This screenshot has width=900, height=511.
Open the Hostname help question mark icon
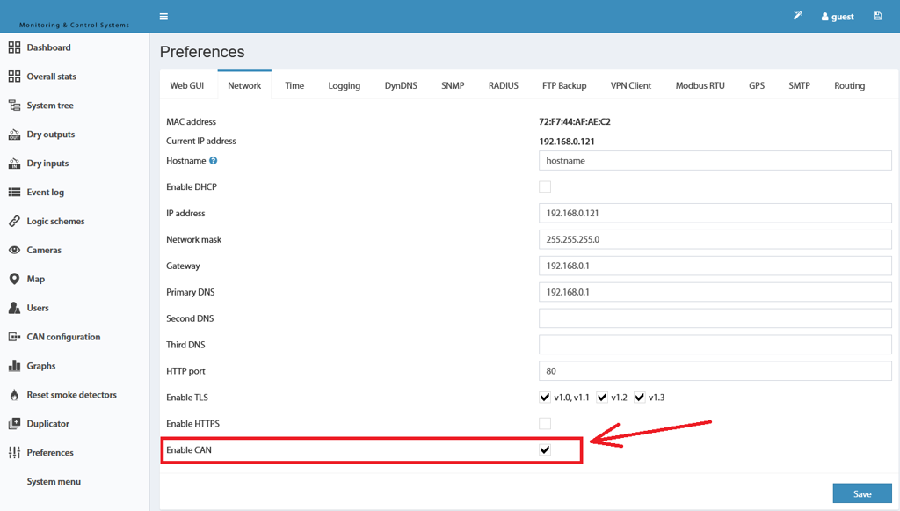tap(213, 161)
